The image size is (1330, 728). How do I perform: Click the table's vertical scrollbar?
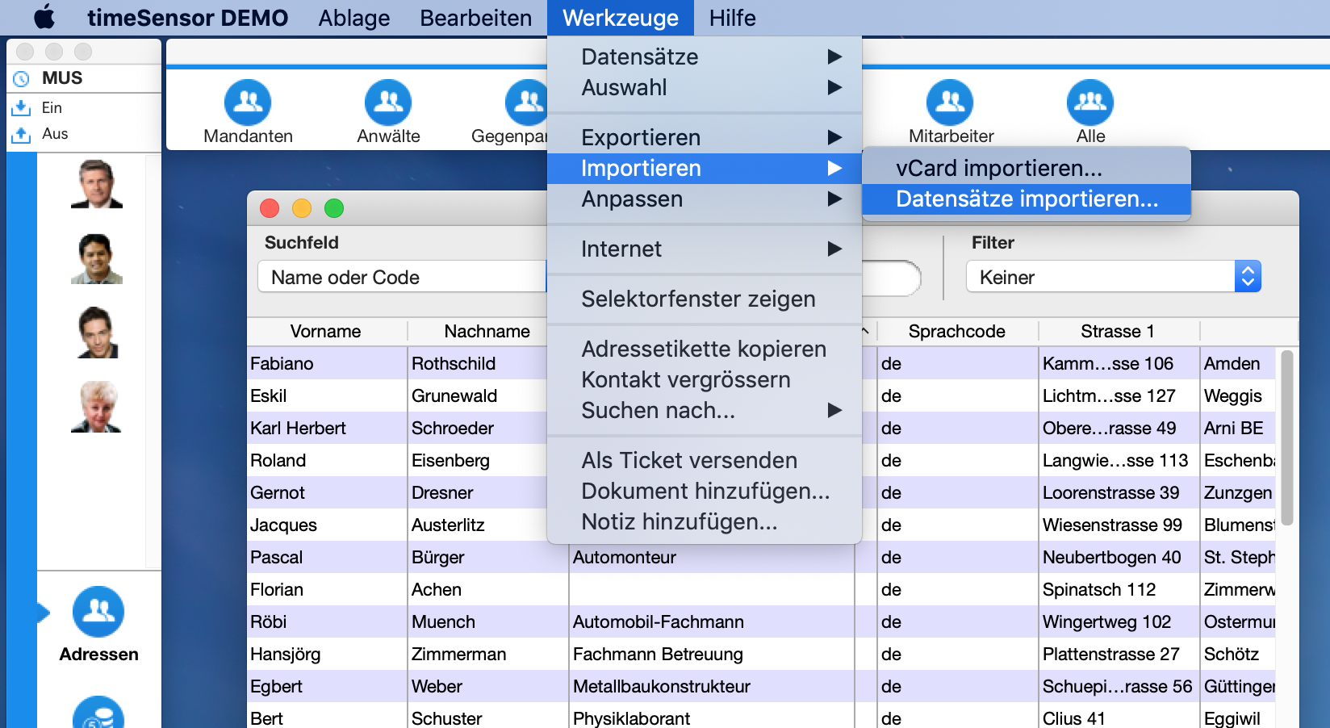(1286, 437)
